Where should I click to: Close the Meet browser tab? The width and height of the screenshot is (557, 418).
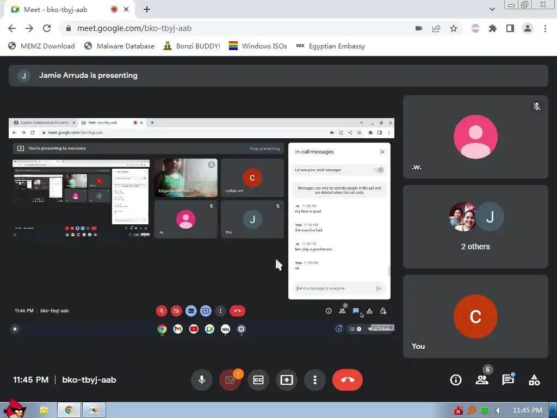(x=126, y=10)
